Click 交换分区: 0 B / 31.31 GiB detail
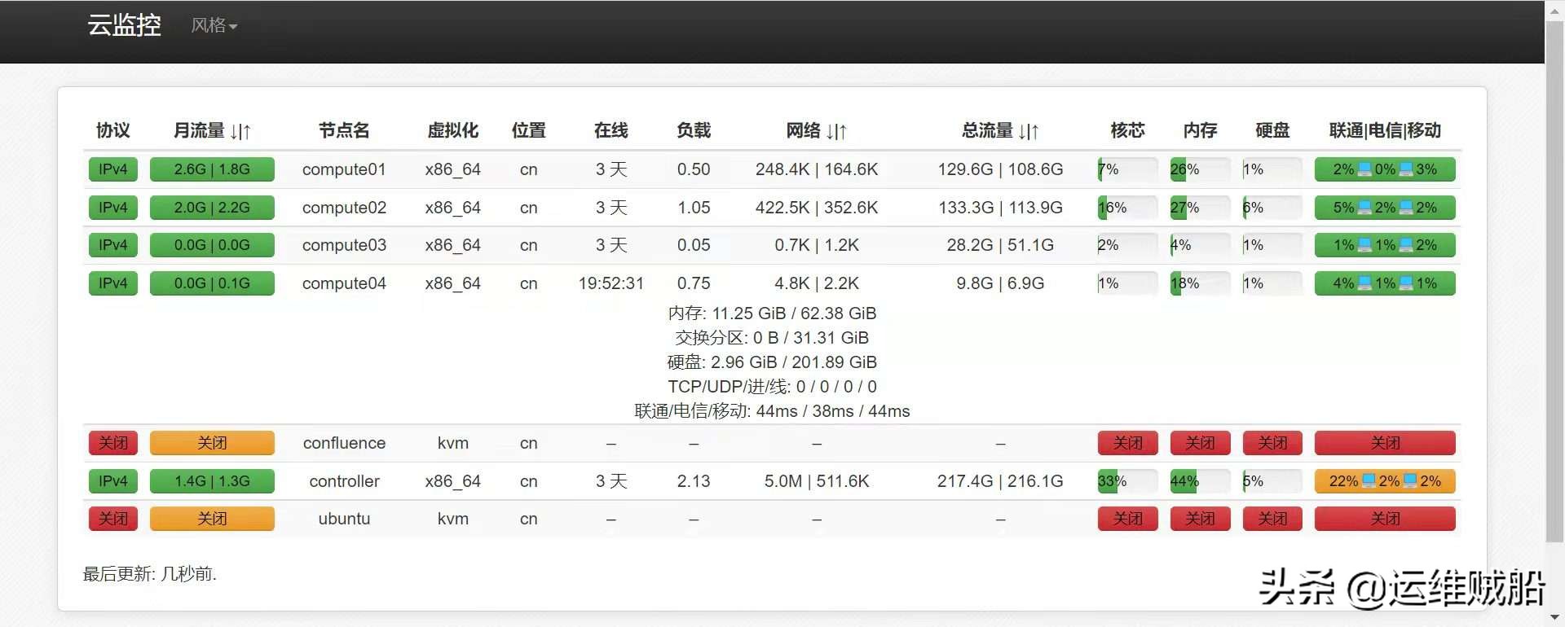 coord(772,338)
